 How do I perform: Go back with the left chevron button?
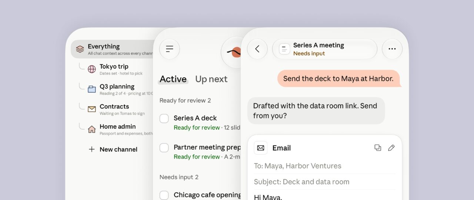tap(257, 49)
